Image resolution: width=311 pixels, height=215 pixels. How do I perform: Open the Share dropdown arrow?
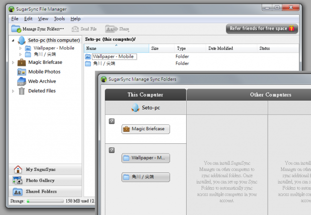pyautogui.click(x=129, y=31)
